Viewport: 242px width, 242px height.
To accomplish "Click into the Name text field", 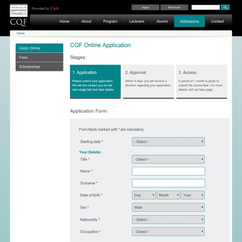I will 169,171.
